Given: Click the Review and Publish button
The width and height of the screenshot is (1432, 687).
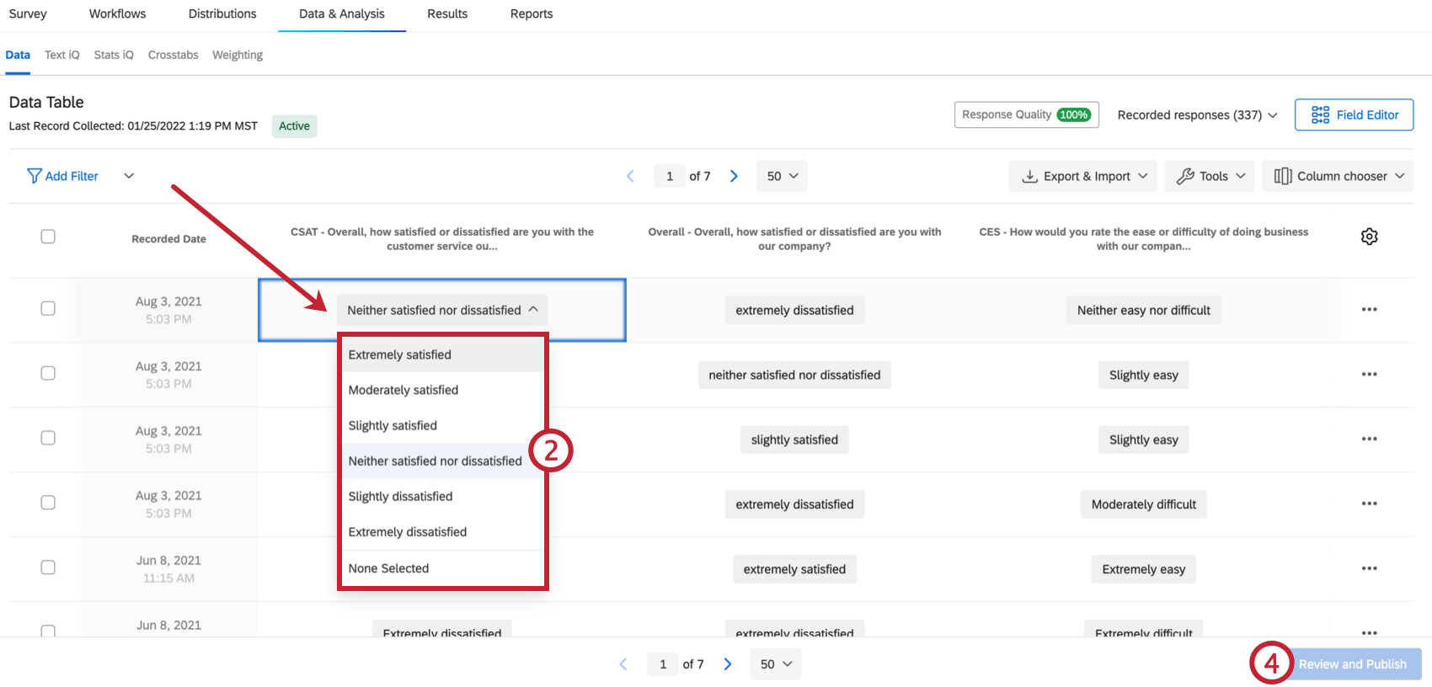Looking at the screenshot, I should 1352,664.
